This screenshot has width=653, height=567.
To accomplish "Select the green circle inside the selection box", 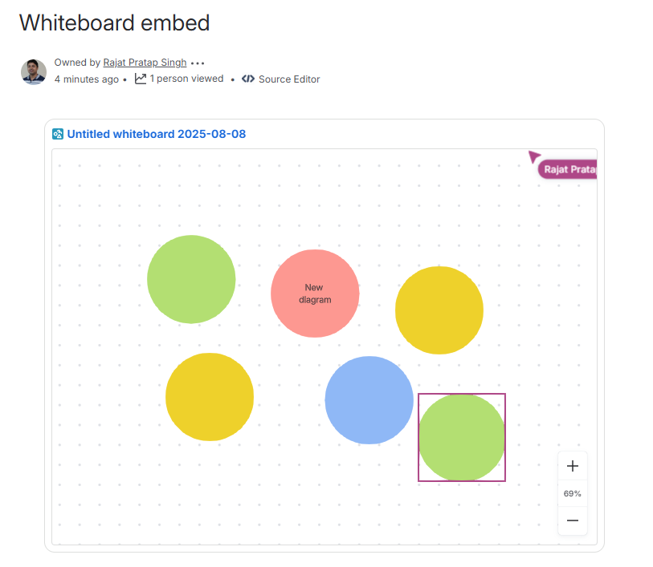I will point(462,437).
